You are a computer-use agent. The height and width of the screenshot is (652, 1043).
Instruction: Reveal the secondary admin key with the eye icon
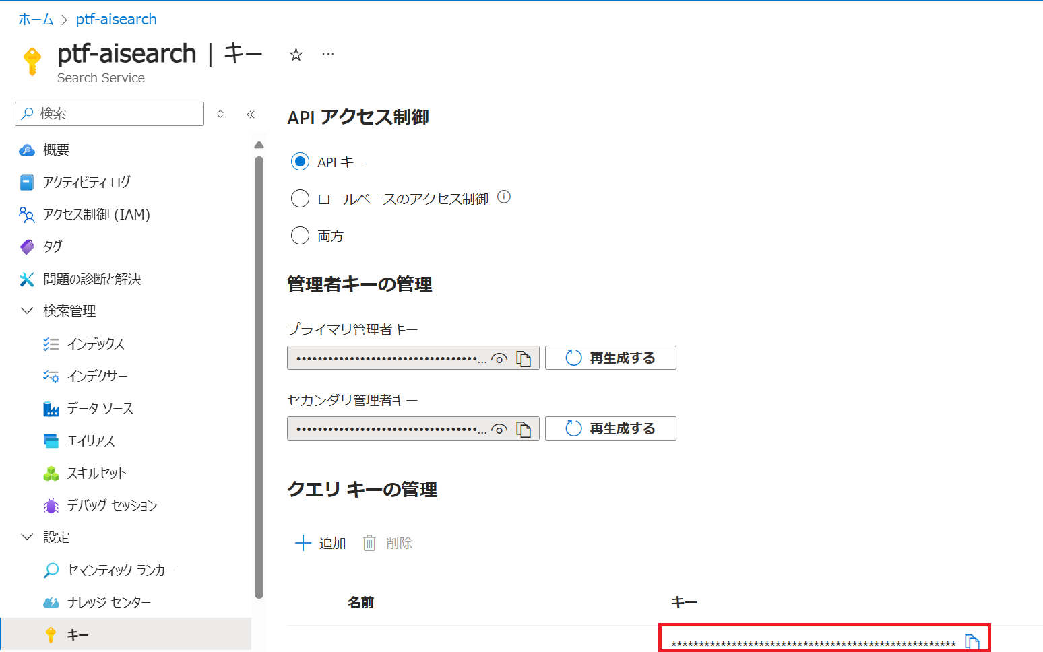(x=499, y=428)
